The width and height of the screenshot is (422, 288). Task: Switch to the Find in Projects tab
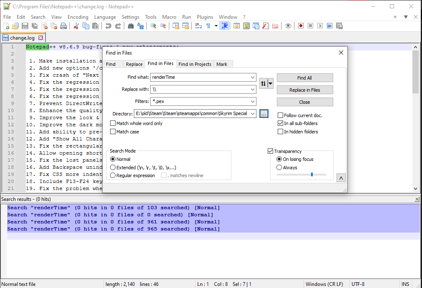(195, 64)
